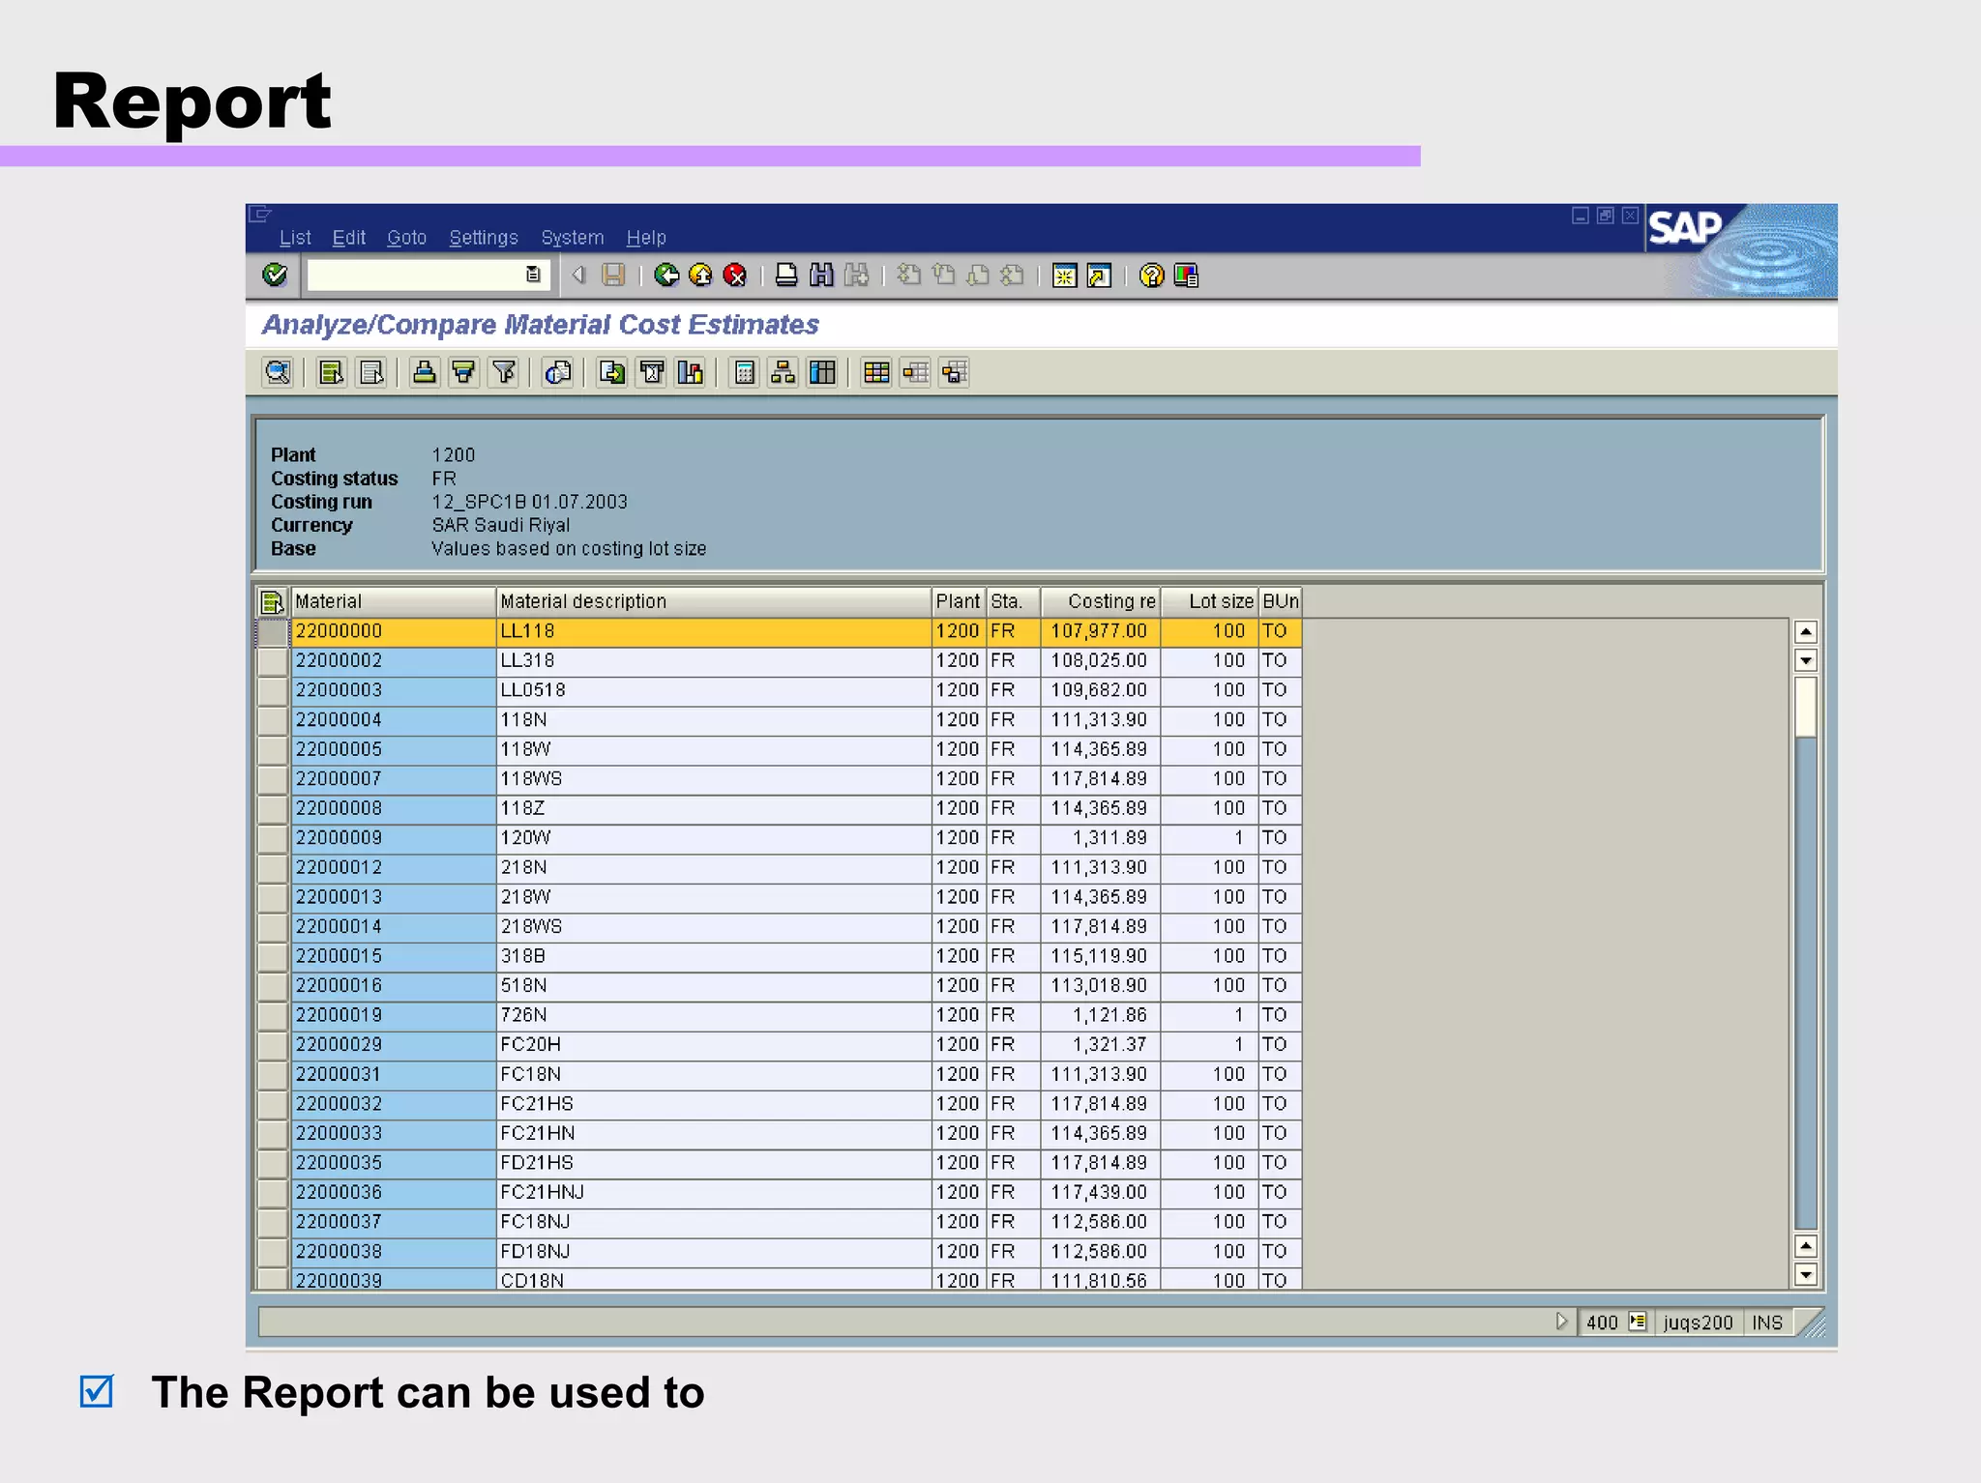Click the green Enter checkmark icon
This screenshot has width=1981, height=1483.
[275, 276]
